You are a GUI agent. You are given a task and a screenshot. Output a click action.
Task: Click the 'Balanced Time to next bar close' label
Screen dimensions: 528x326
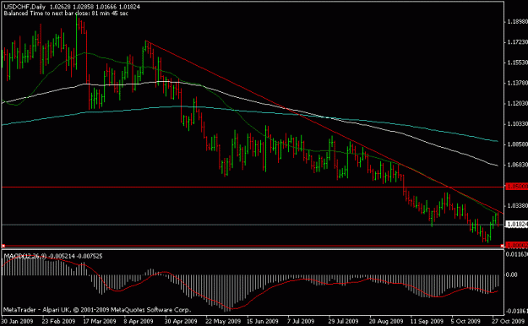click(x=66, y=14)
